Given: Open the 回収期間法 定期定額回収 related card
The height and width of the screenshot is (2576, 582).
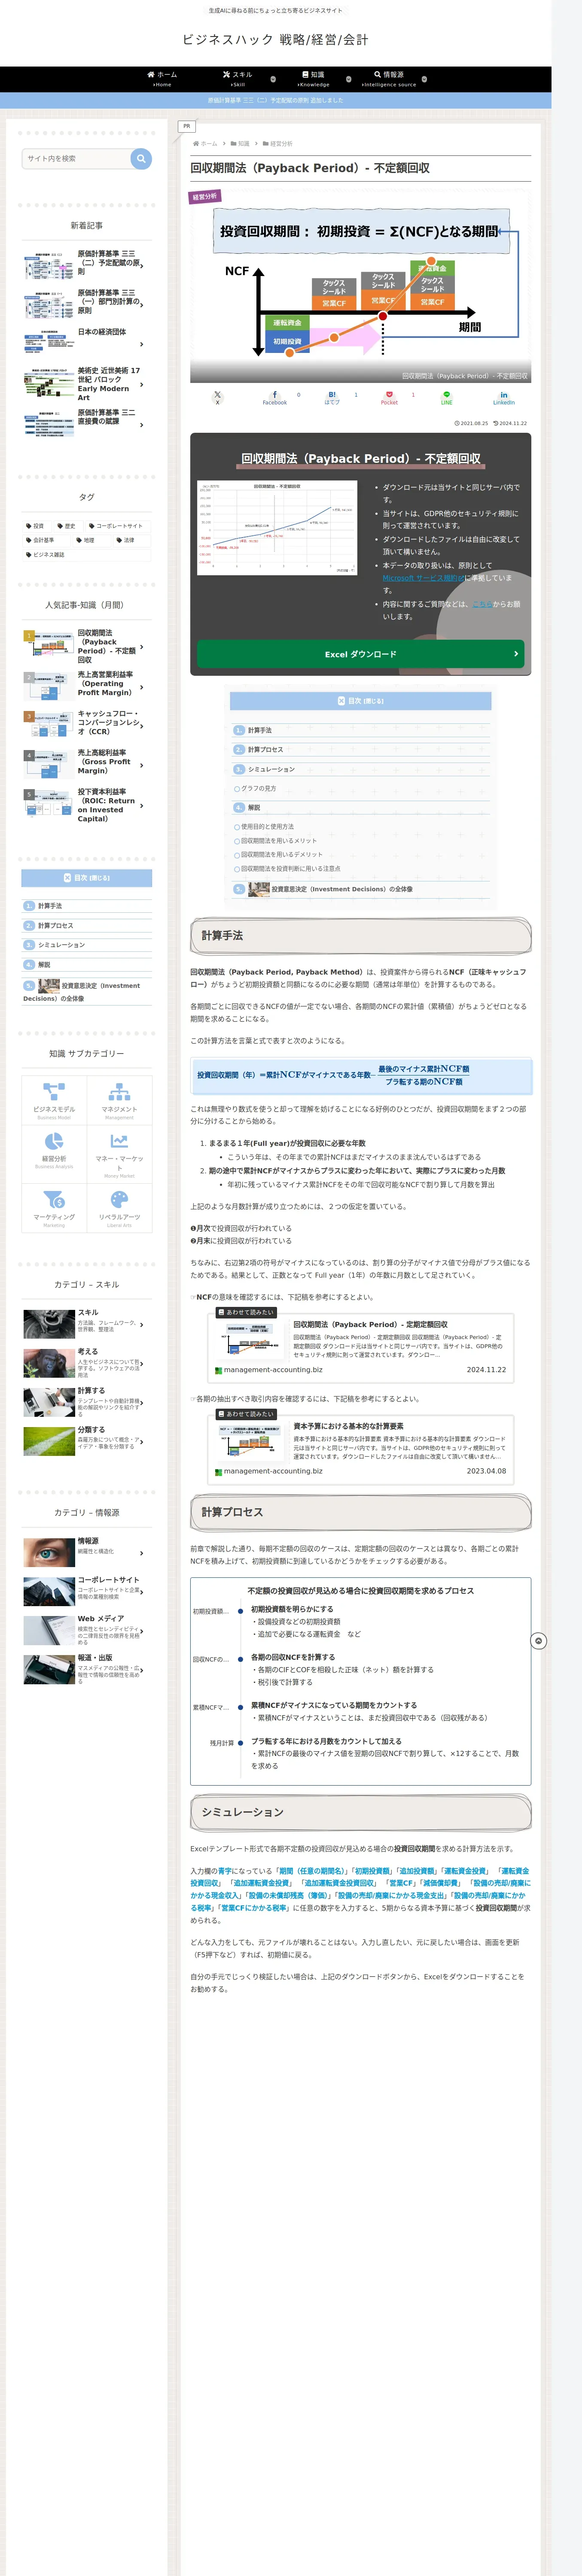Looking at the screenshot, I should point(361,1348).
